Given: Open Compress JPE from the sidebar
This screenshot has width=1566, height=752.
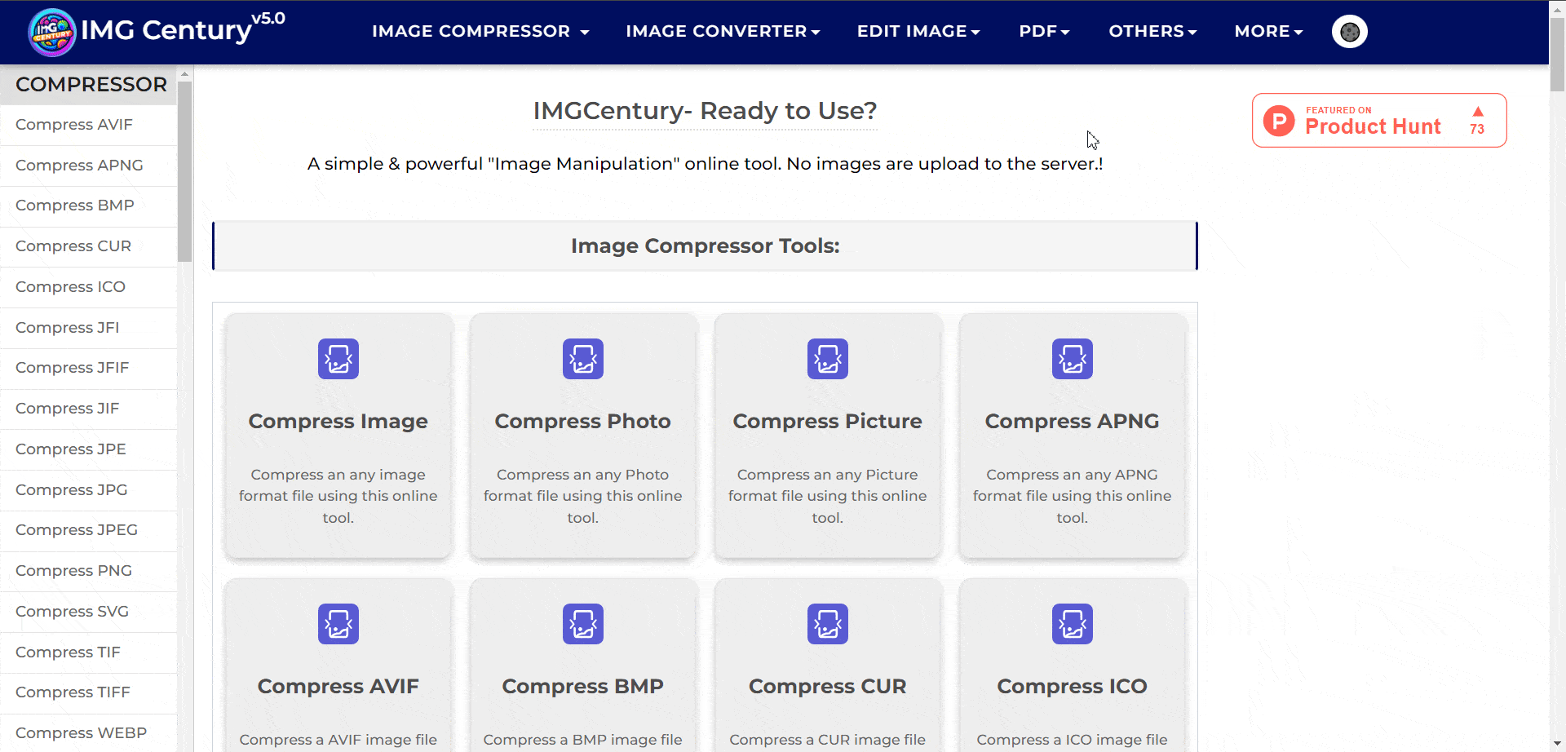Looking at the screenshot, I should pyautogui.click(x=88, y=449).
